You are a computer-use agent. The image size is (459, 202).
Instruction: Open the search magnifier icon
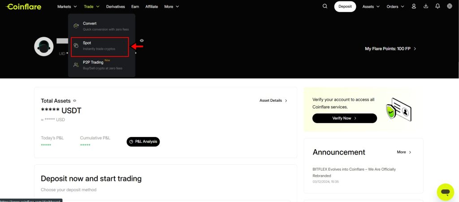tap(325, 6)
